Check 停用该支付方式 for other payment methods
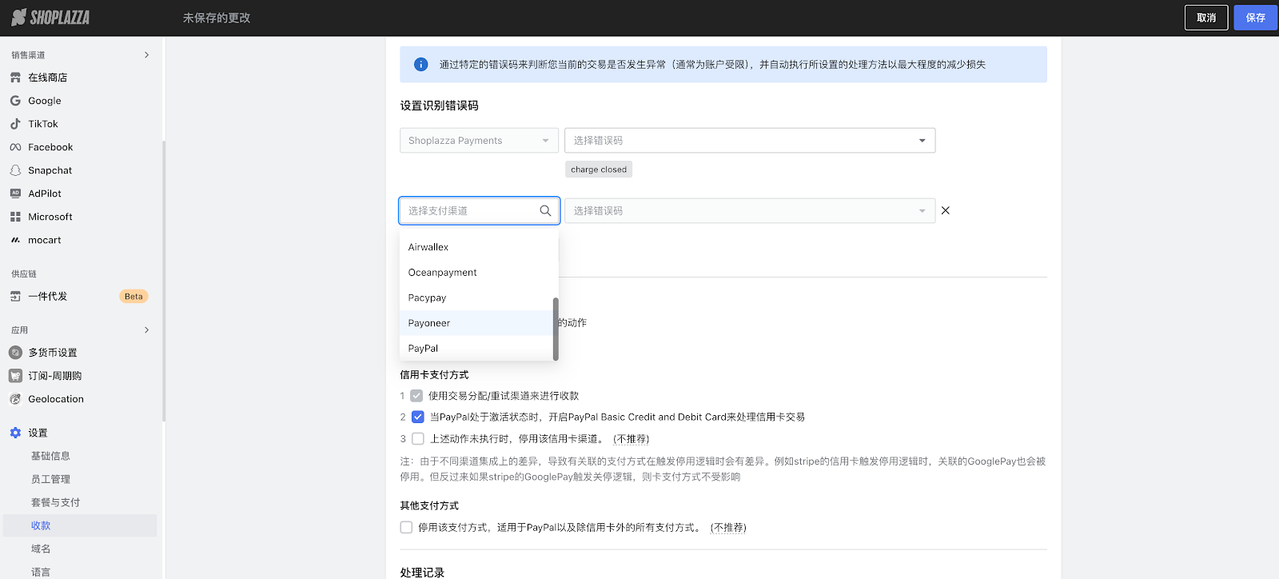The height and width of the screenshot is (579, 1279). (406, 527)
